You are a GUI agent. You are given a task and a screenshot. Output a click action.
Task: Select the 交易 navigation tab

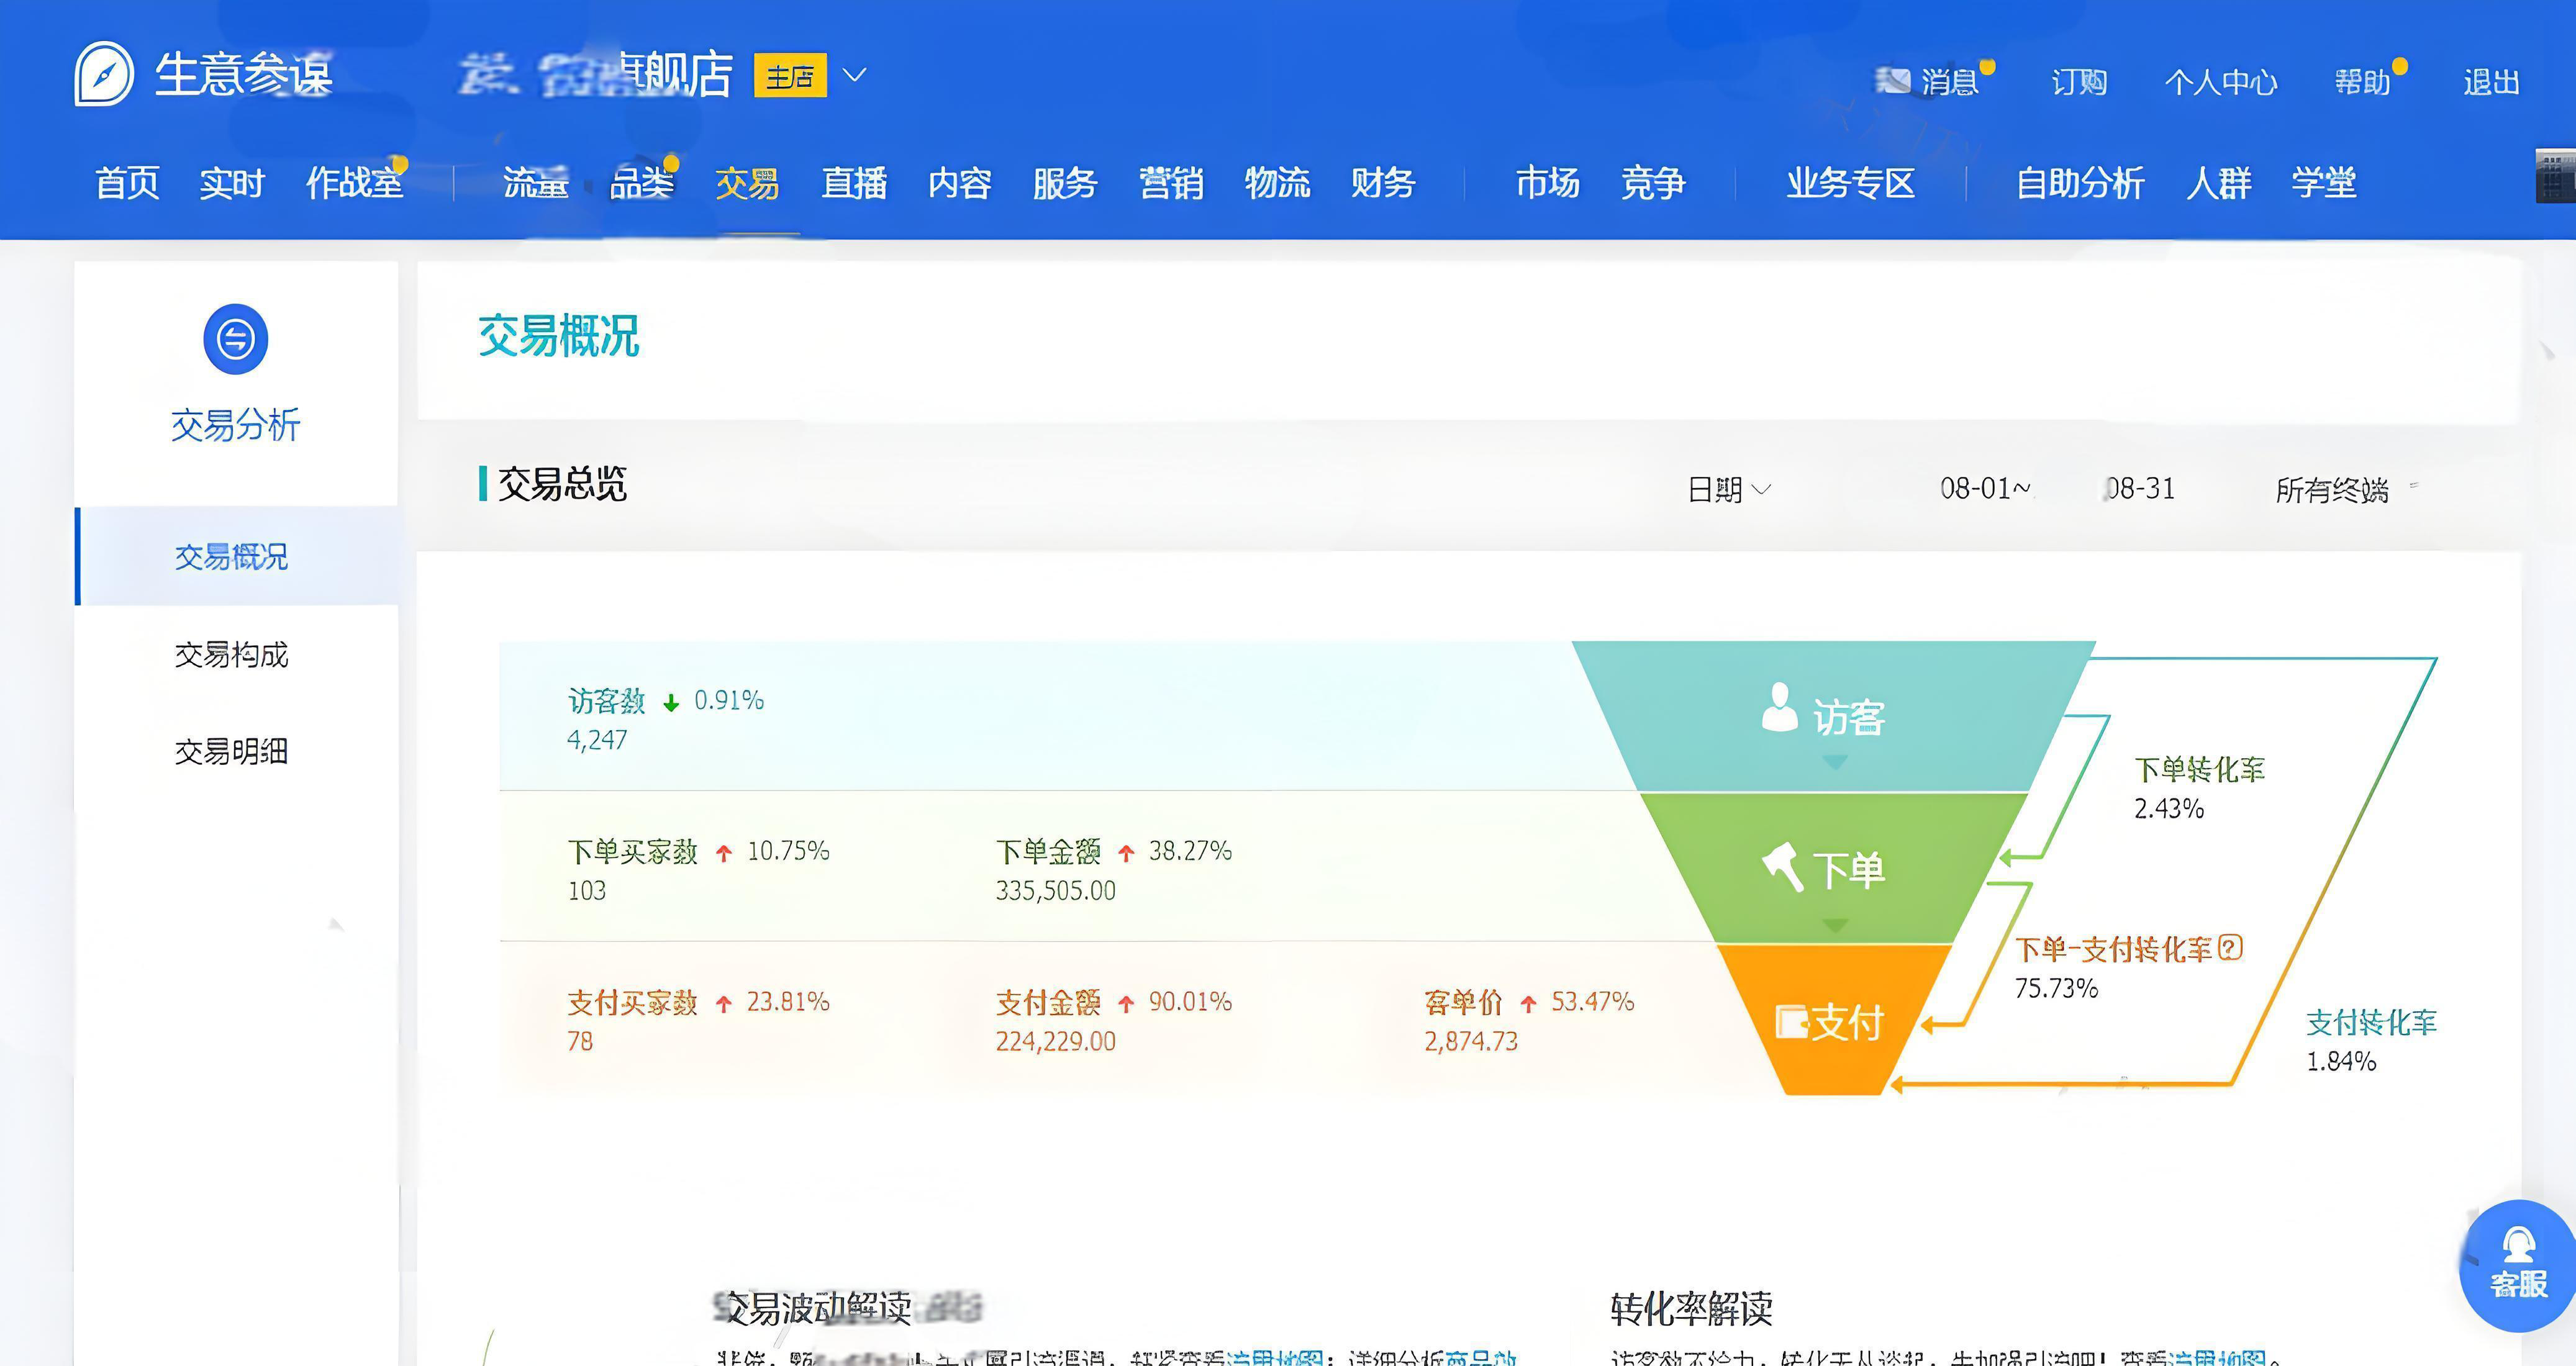748,183
